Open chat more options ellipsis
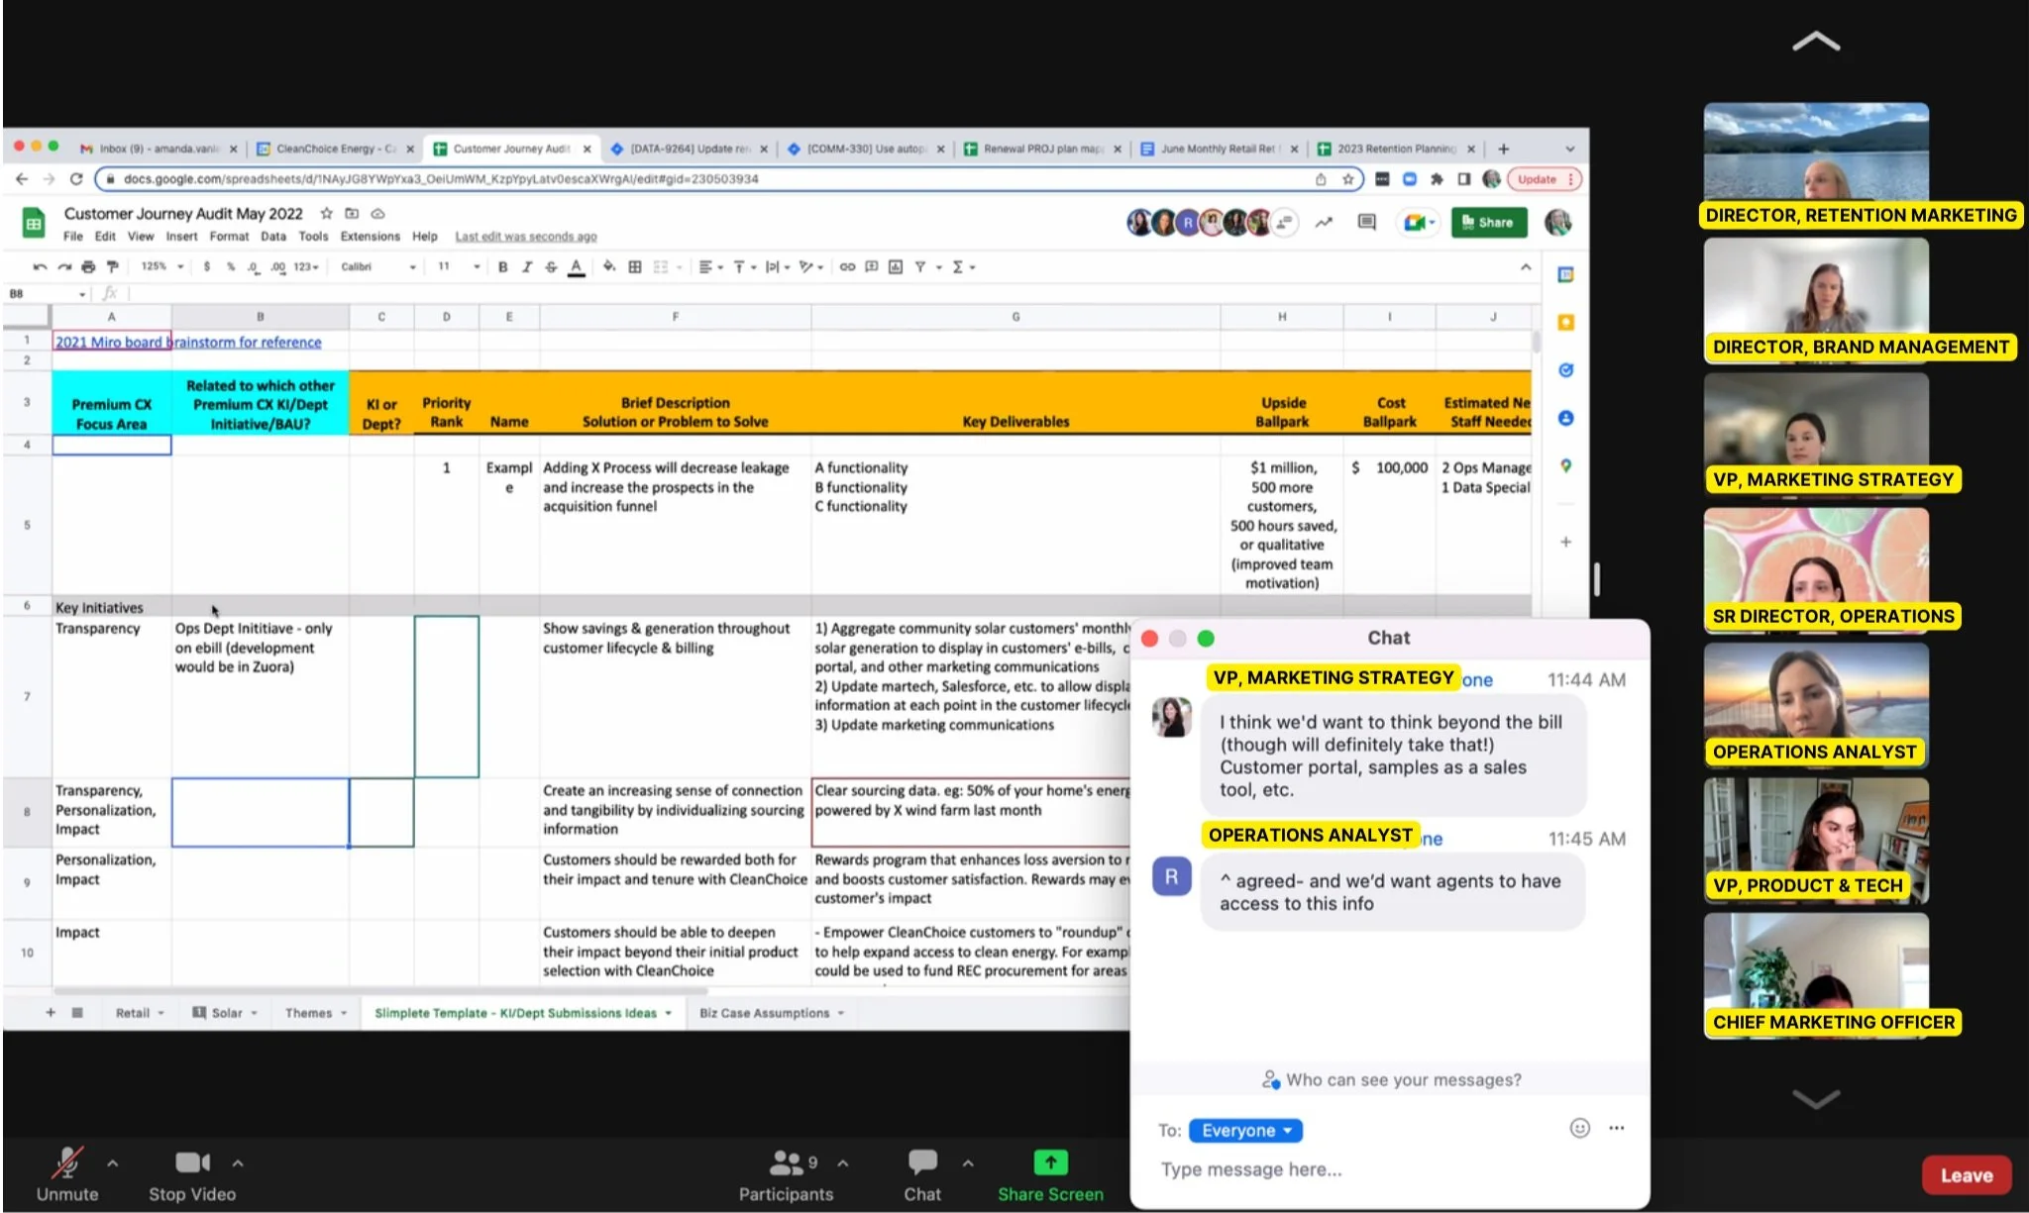The width and height of the screenshot is (2029, 1213). [x=1617, y=1128]
